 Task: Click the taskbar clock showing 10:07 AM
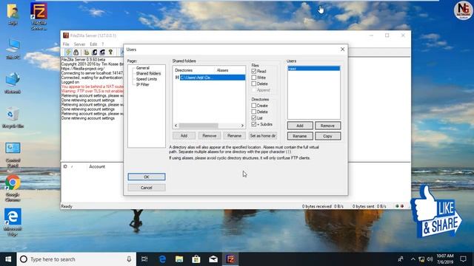coord(444,259)
